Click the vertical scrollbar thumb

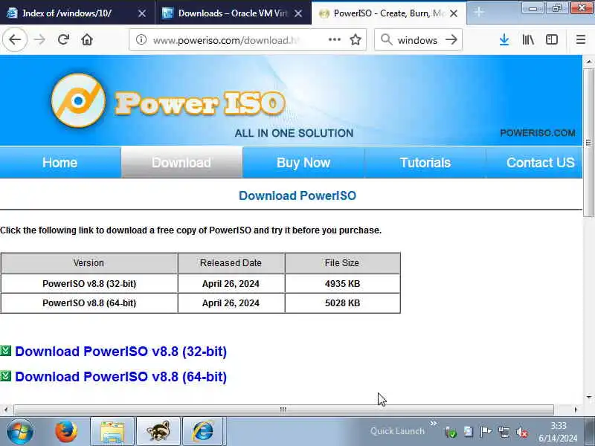(x=588, y=143)
